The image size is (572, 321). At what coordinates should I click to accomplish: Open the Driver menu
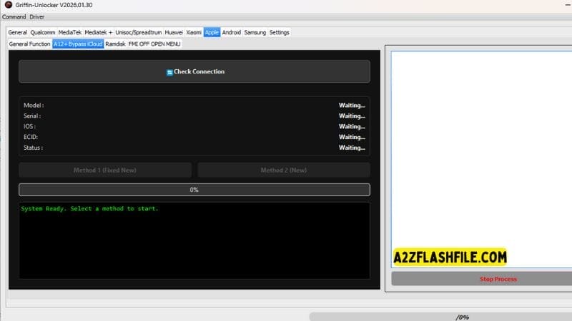pyautogui.click(x=37, y=16)
